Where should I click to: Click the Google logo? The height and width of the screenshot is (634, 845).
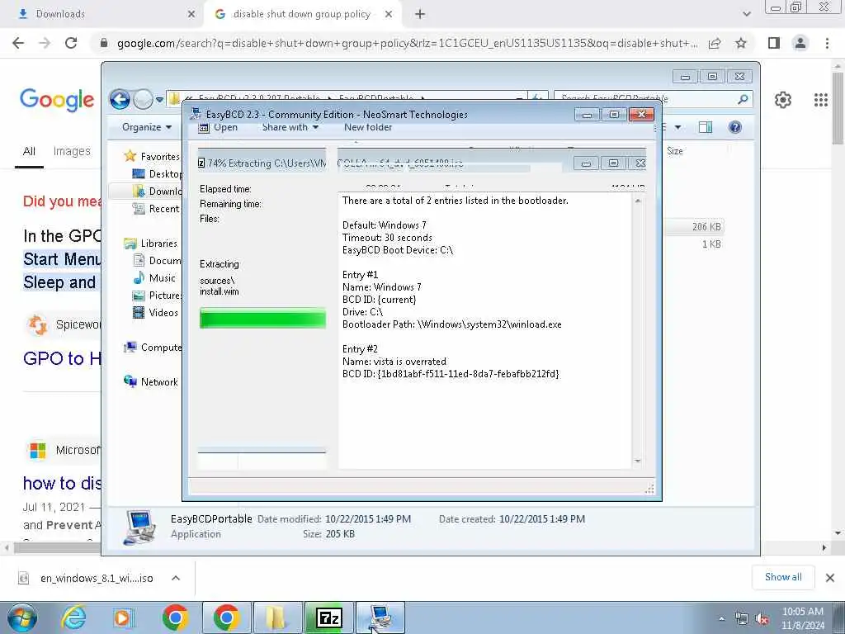(x=57, y=100)
